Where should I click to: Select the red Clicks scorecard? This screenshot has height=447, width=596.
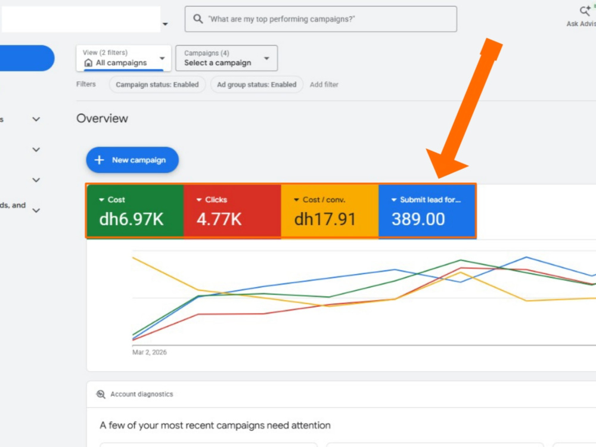(232, 212)
